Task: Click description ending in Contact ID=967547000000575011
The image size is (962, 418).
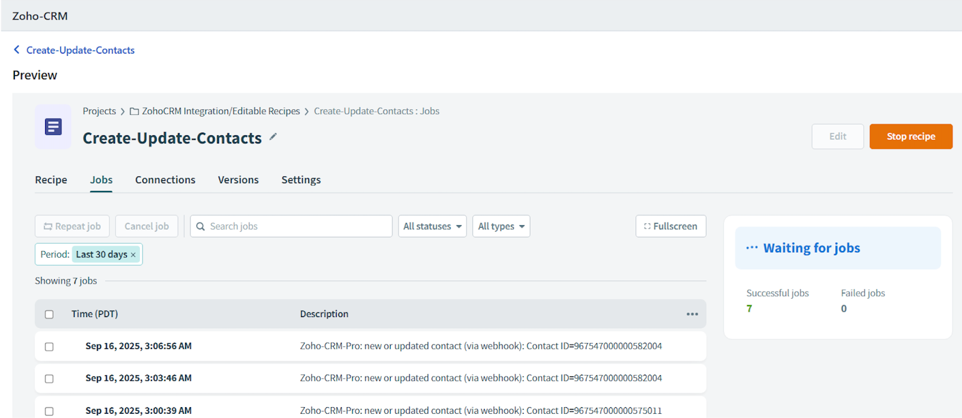Action: [481, 410]
